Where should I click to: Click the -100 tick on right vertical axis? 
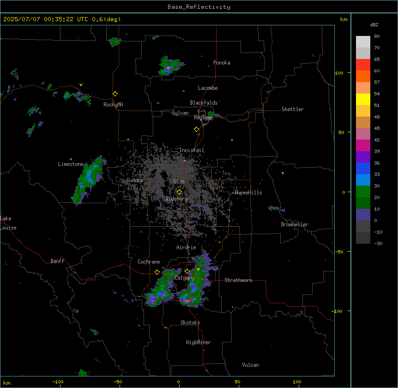tap(338, 311)
